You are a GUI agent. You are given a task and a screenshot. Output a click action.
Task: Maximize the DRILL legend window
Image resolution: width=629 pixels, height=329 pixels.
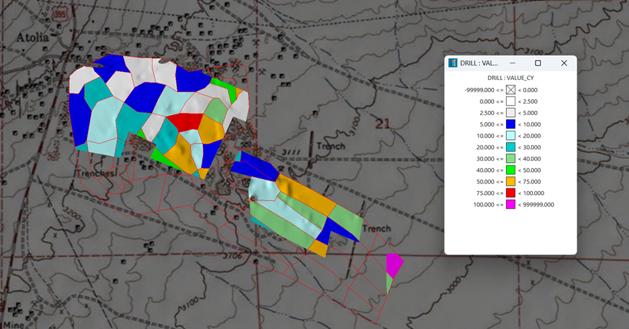coord(538,63)
